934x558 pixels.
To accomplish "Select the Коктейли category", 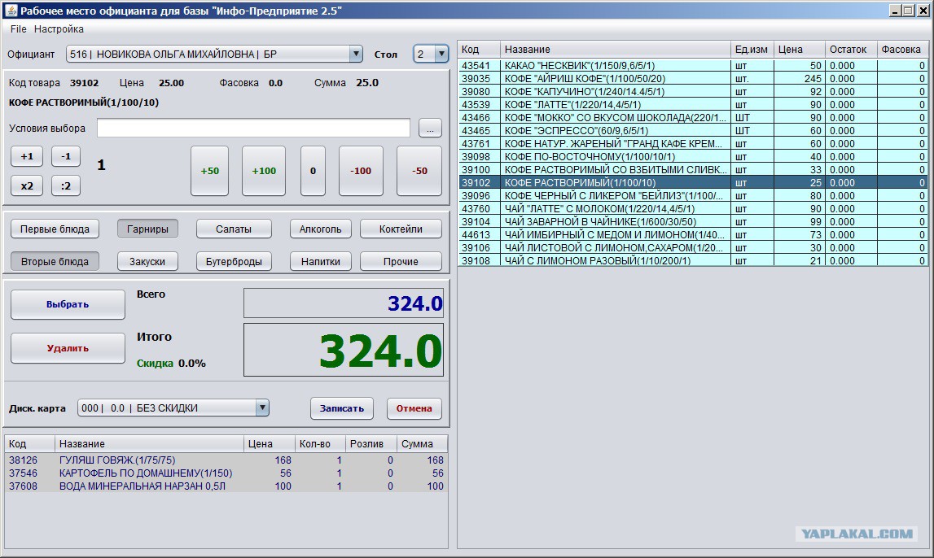I will coord(401,229).
